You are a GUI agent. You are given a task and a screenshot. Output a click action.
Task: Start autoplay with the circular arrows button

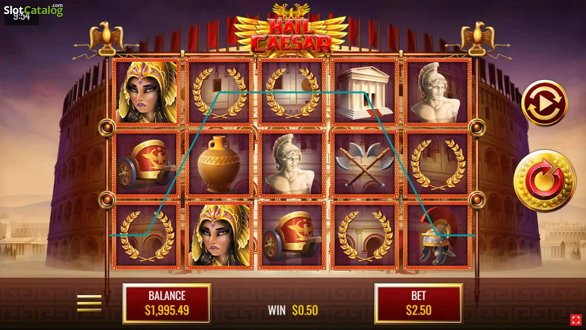click(x=545, y=103)
